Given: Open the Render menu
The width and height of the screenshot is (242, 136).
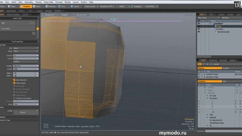Looking at the screenshot, I should click(68, 2).
